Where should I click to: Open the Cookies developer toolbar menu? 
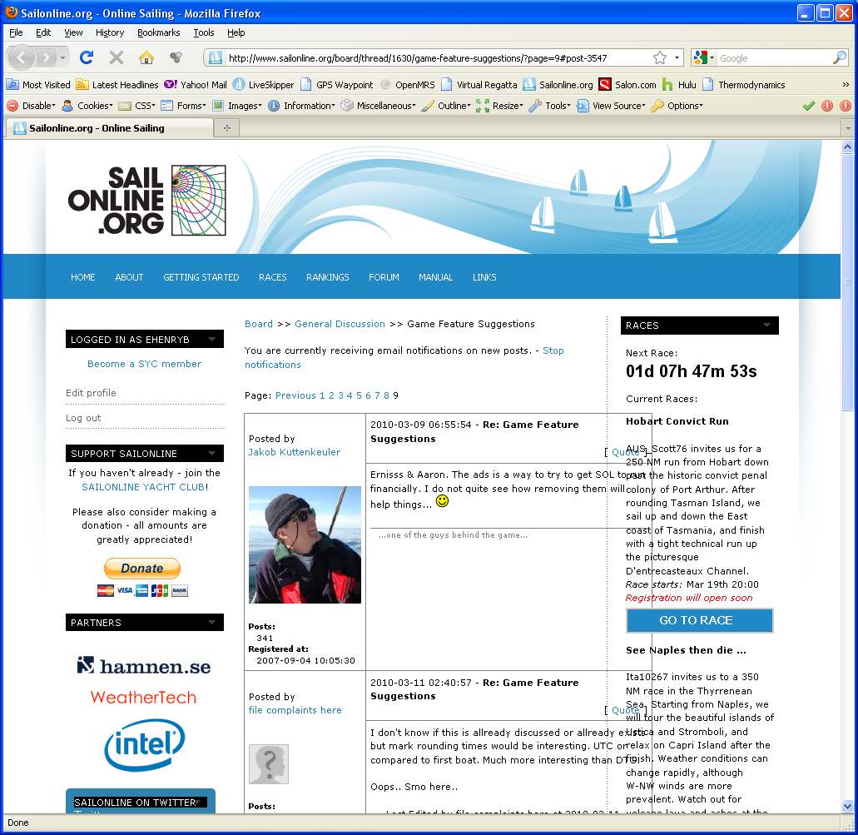point(87,106)
